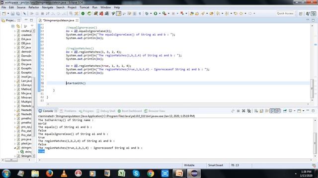Open the Tomcat menu
This screenshot has width=318, height=178.
pos(84,7)
